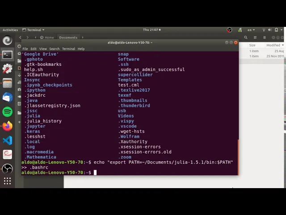Open the grey swirl app in the dock
This screenshot has height=215, width=286.
point(7,40)
